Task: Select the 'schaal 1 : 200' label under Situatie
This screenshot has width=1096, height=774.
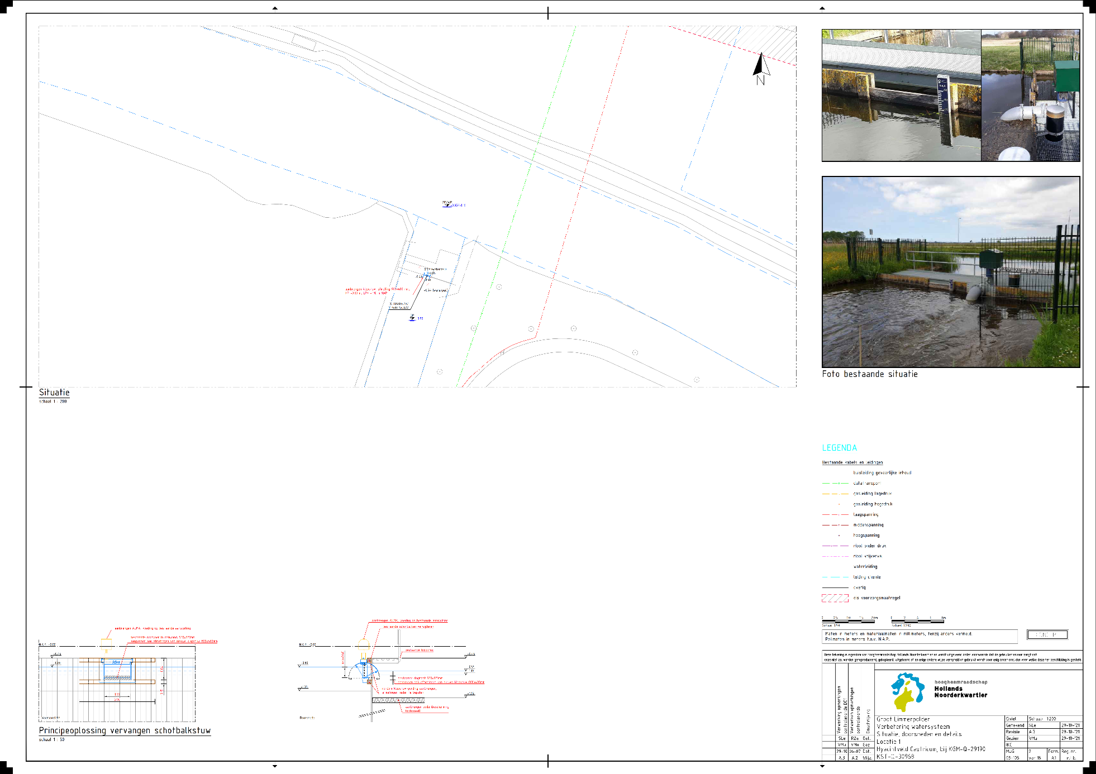Action: 53,402
